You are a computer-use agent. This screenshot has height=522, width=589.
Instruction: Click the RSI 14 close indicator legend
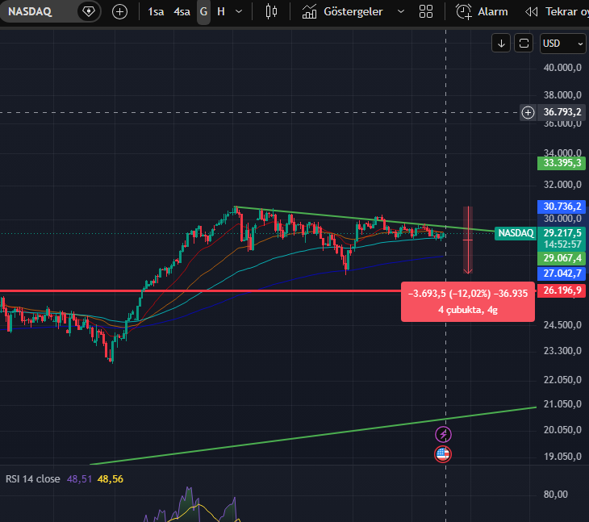[33, 479]
